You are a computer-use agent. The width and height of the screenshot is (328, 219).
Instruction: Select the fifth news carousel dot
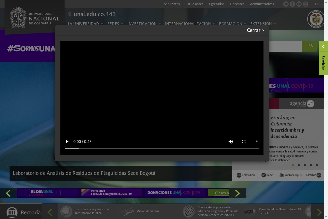pyautogui.click(x=317, y=165)
